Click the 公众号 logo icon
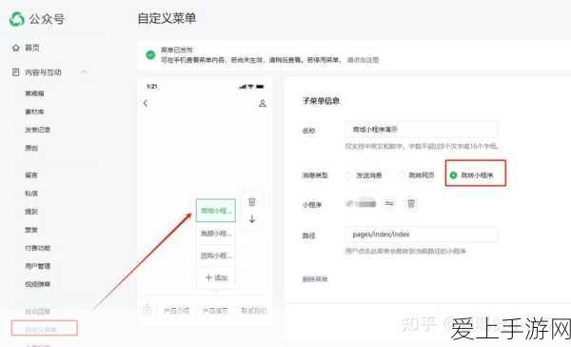The width and height of the screenshot is (571, 347). 17,19
